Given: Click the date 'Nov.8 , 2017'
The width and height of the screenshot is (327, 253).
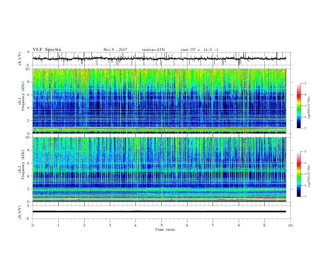Looking at the screenshot, I should (115, 50).
